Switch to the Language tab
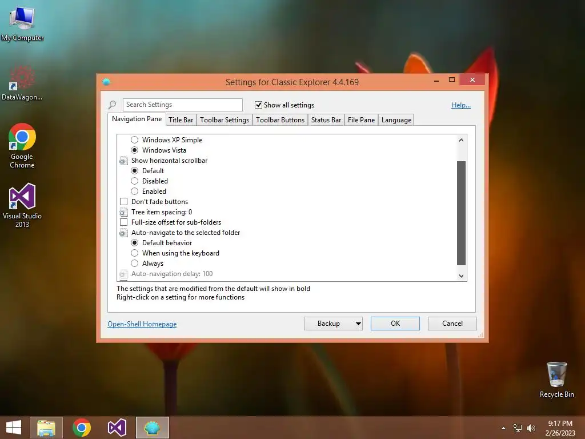Screen dimensions: 585x439 coord(396,120)
